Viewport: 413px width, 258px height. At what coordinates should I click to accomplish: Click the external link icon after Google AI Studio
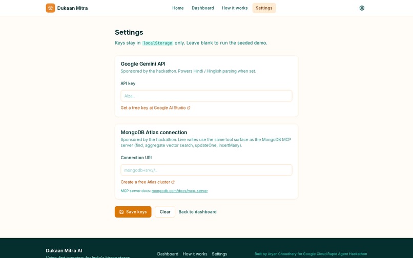189,107
